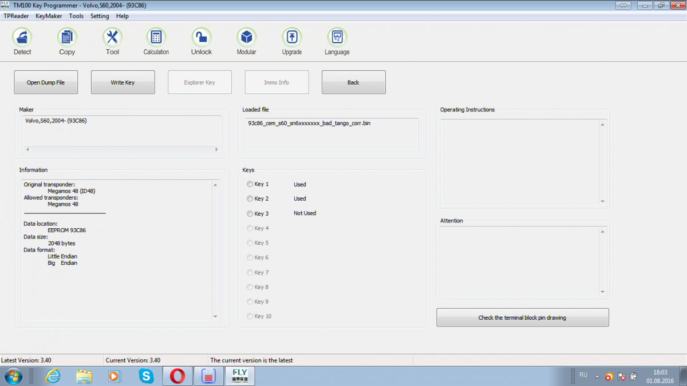Select the Key 5 radio button

pyautogui.click(x=250, y=243)
